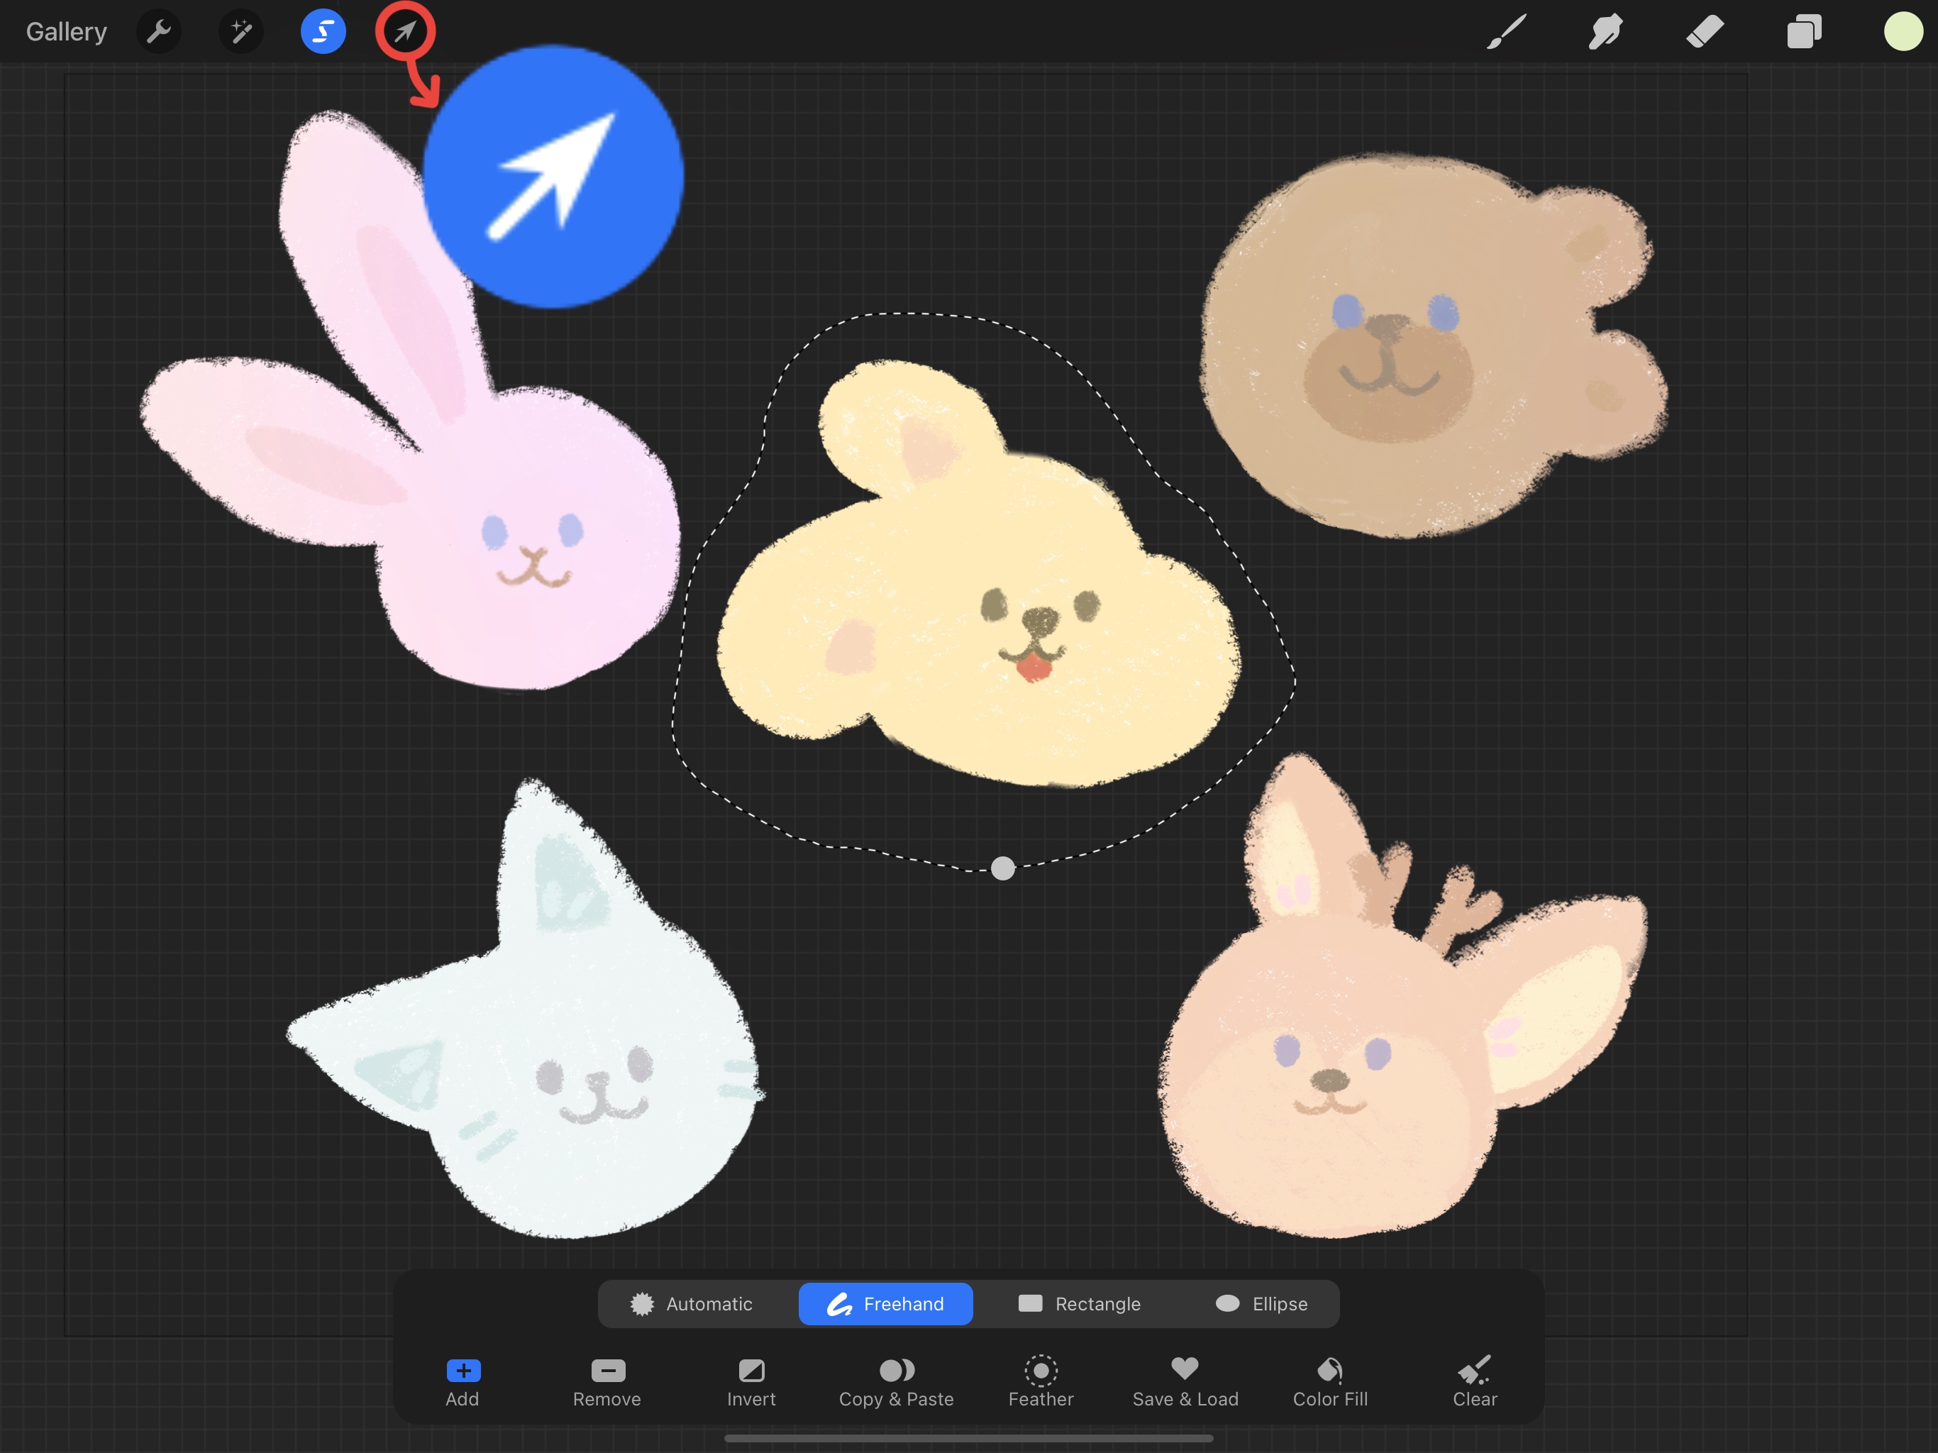
Task: Switch to Ellipse selection mode
Action: [1262, 1304]
